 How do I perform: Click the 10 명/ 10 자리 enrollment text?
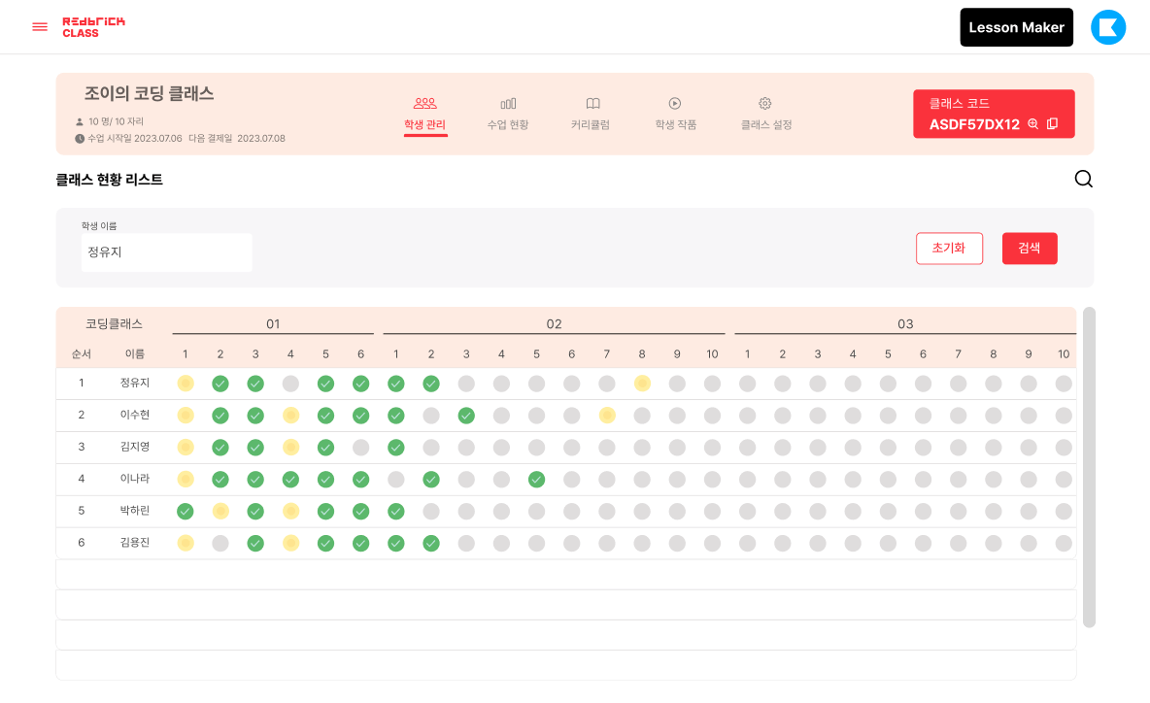[x=116, y=121]
